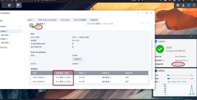This screenshot has width=197, height=100.
Task: Open the 建立 create dropdown
Action: 31,20
